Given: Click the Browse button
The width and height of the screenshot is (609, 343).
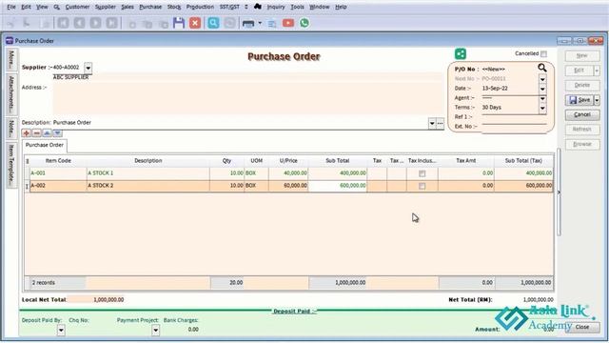Looking at the screenshot, I should [x=582, y=144].
